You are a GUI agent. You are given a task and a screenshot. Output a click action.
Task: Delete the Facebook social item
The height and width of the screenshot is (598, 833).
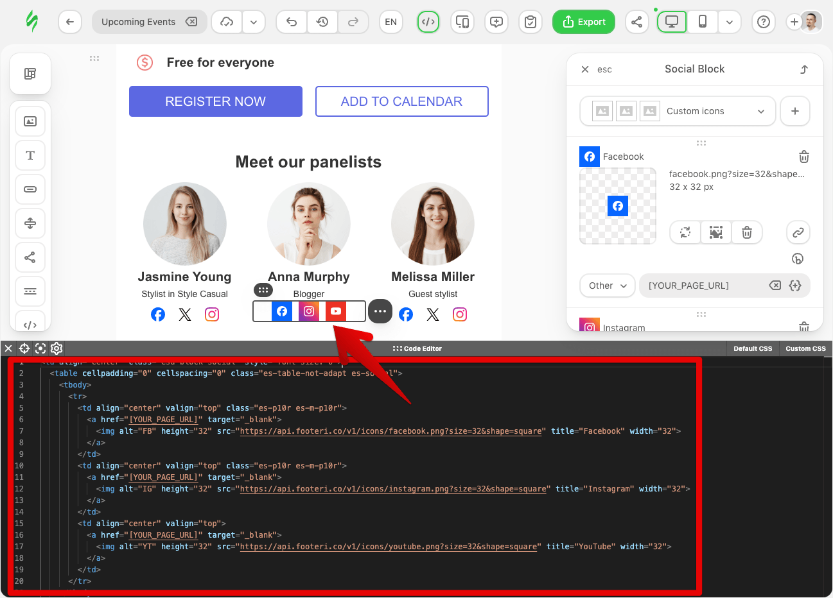coord(804,157)
